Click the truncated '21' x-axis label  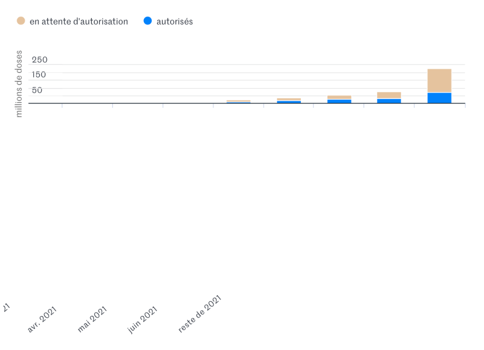pos(6,307)
